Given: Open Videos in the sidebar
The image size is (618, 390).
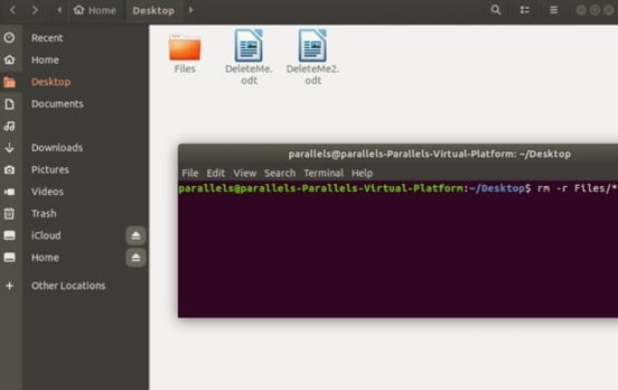Looking at the screenshot, I should pos(47,192).
